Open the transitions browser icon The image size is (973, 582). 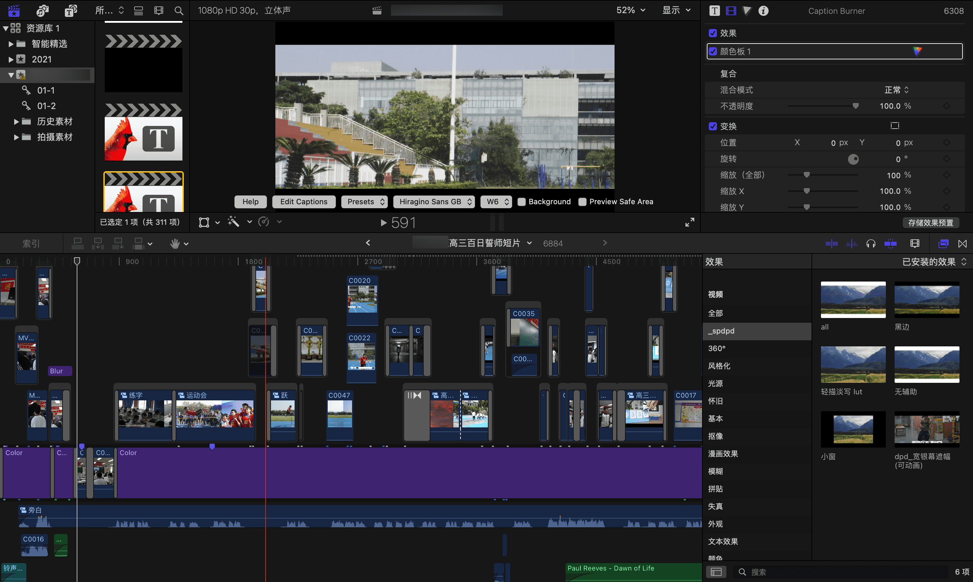click(x=962, y=243)
